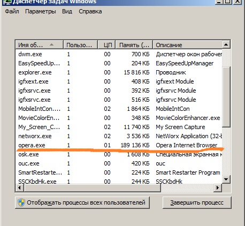This screenshot has height=226, width=245.
Task: Select igfxsrvc.exe with 392 КБ memory
Action: coord(119,91)
